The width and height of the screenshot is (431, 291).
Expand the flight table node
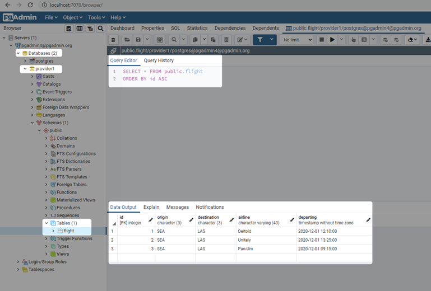coord(53,231)
